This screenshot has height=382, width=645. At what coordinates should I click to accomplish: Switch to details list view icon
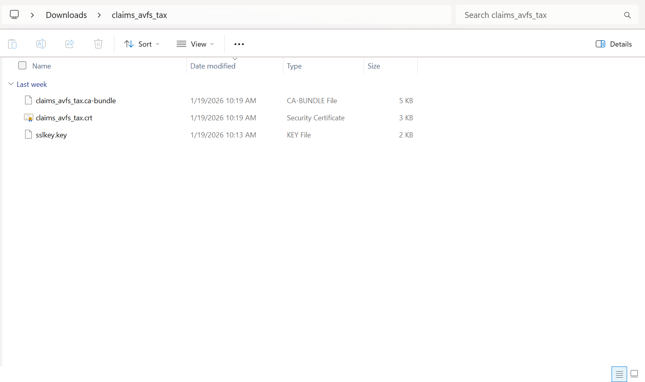pyautogui.click(x=619, y=374)
